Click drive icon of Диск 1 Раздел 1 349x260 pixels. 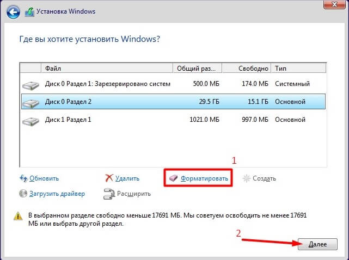pyautogui.click(x=30, y=120)
